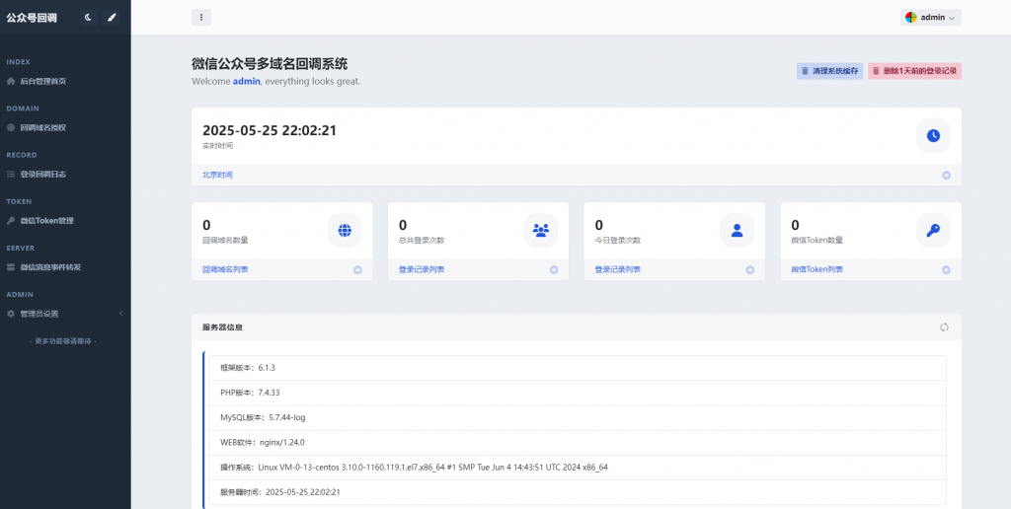
Task: Click the 服务器信息 panel title
Action: 222,327
